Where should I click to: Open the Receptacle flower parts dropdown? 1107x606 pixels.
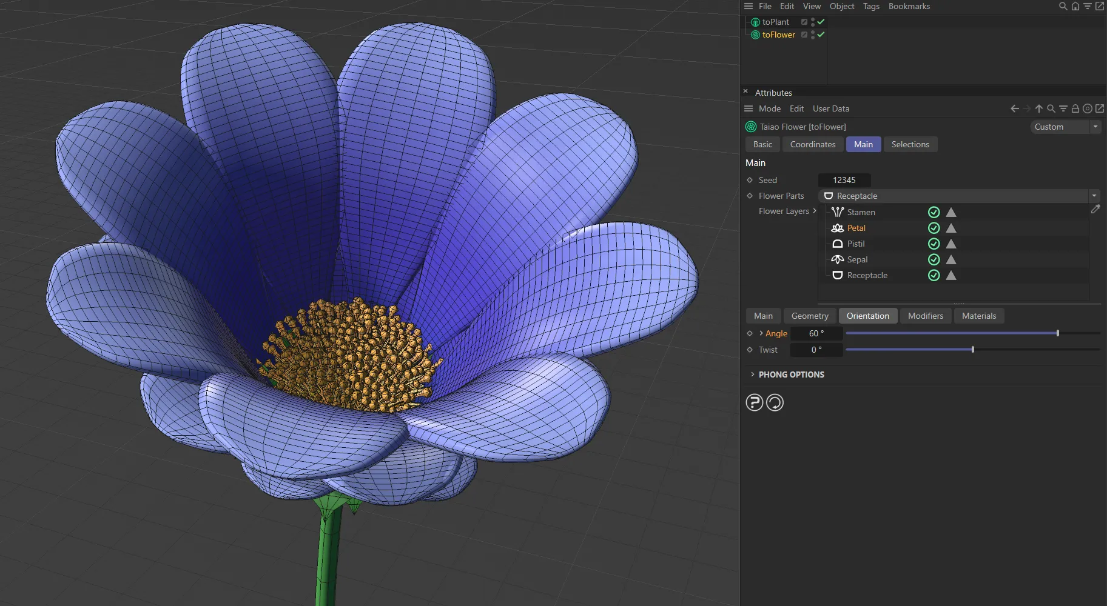point(1094,196)
